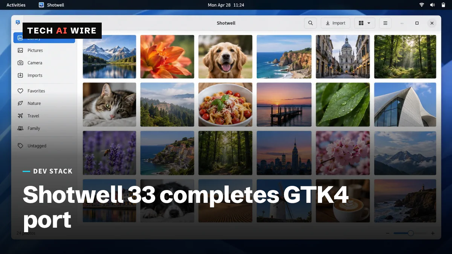Click the minus zoom-out icon
Image resolution: width=452 pixels, height=254 pixels.
click(388, 233)
